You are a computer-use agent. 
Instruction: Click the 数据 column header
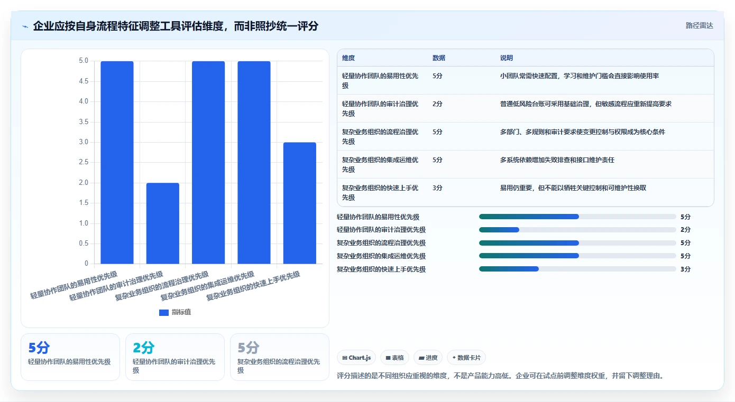pos(439,58)
